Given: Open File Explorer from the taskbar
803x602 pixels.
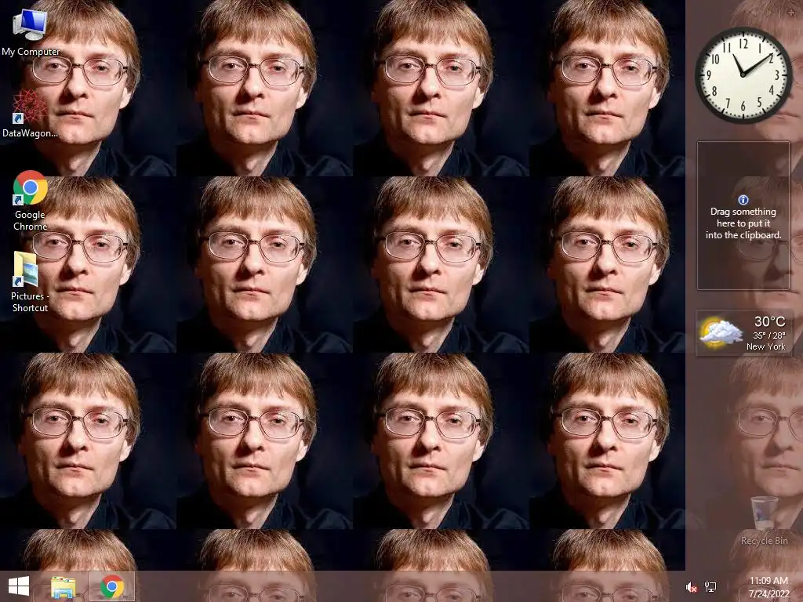Looking at the screenshot, I should (64, 587).
